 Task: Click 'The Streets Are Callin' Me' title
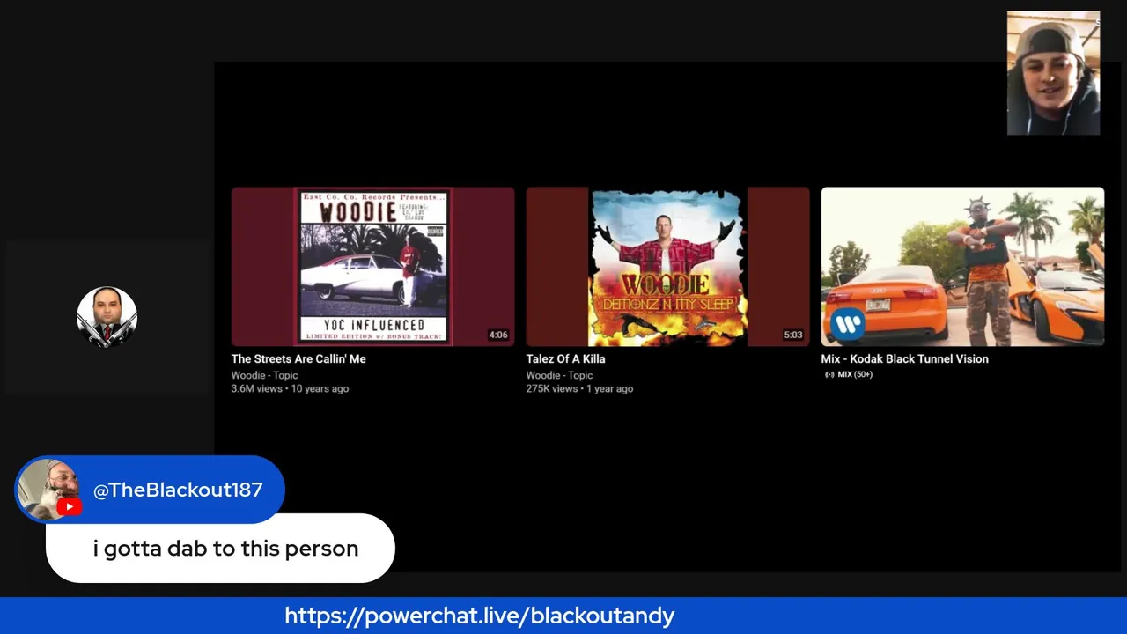tap(298, 358)
